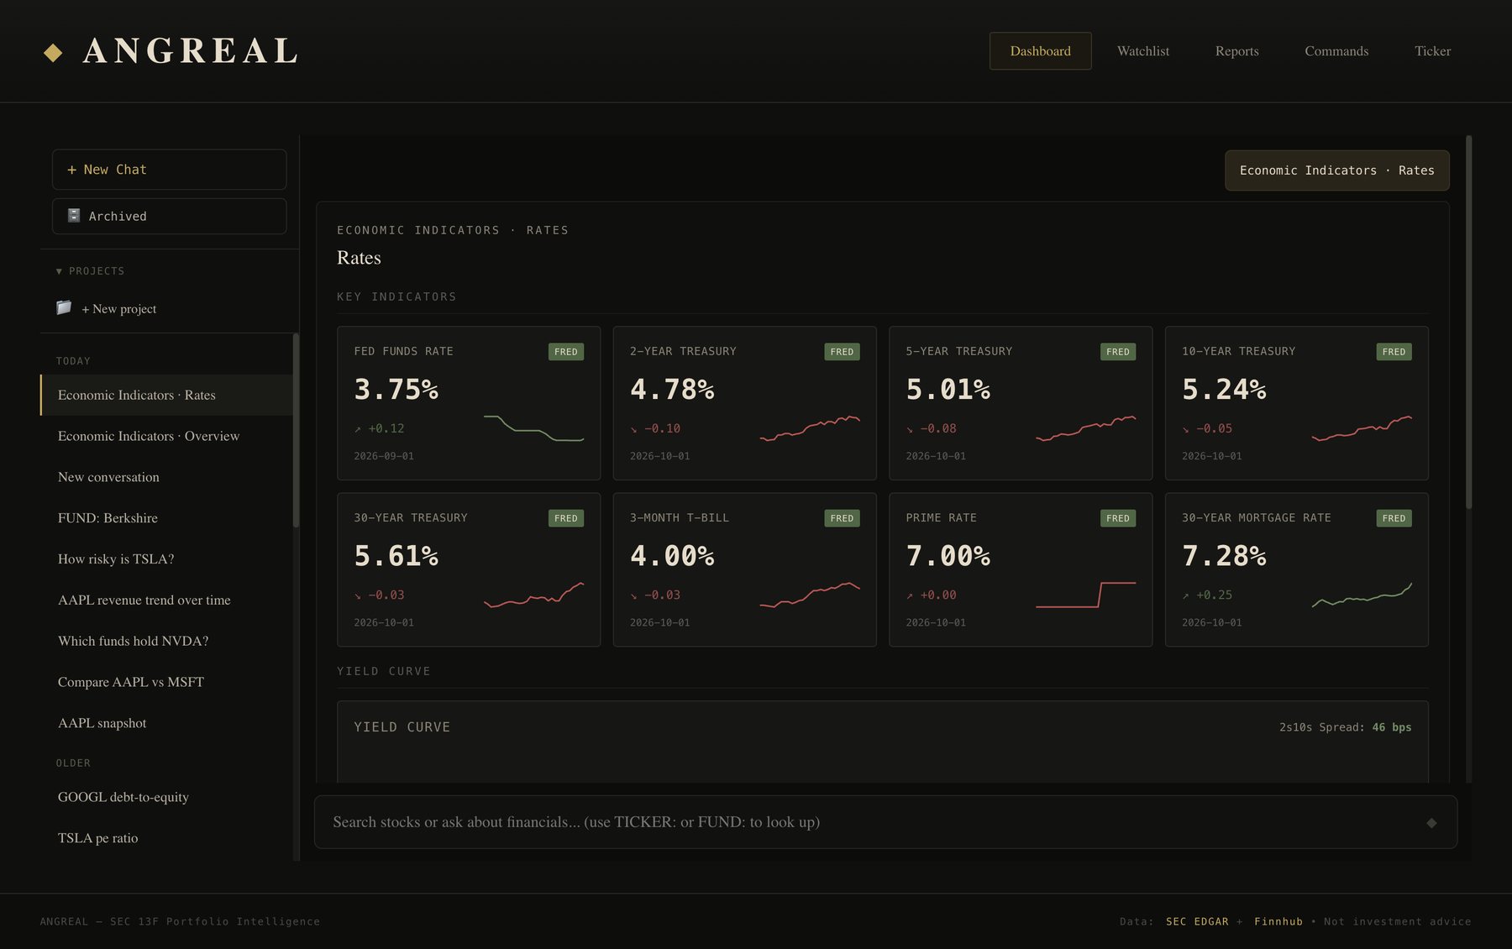The width and height of the screenshot is (1512, 949).
Task: Open the SEC EDGAR footer link
Action: pos(1197,921)
